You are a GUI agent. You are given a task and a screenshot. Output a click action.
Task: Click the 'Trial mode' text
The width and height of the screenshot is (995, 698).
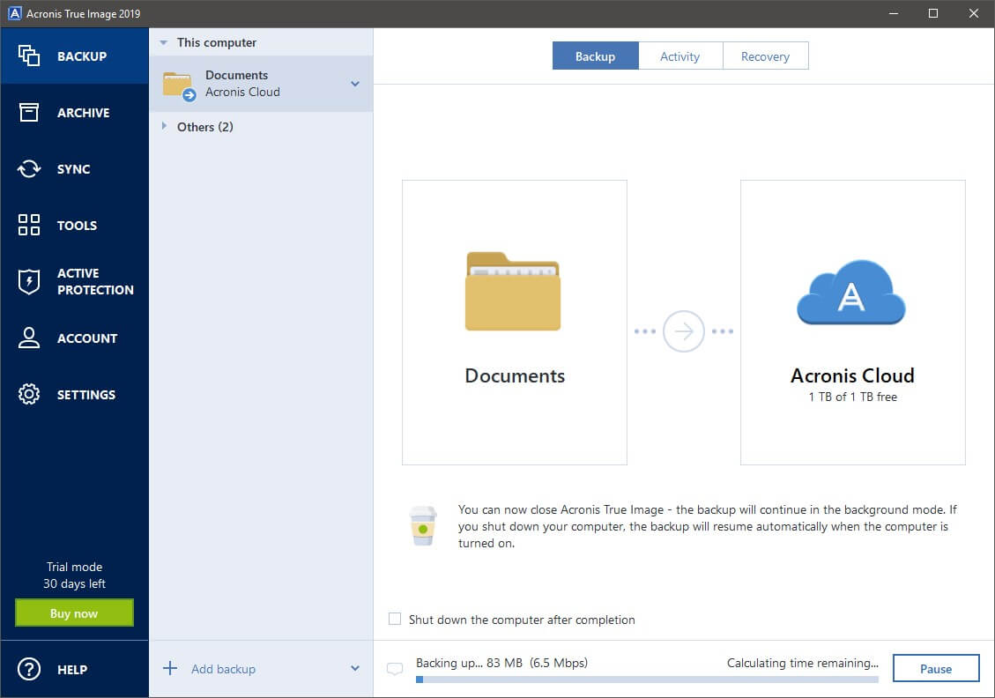tap(74, 567)
